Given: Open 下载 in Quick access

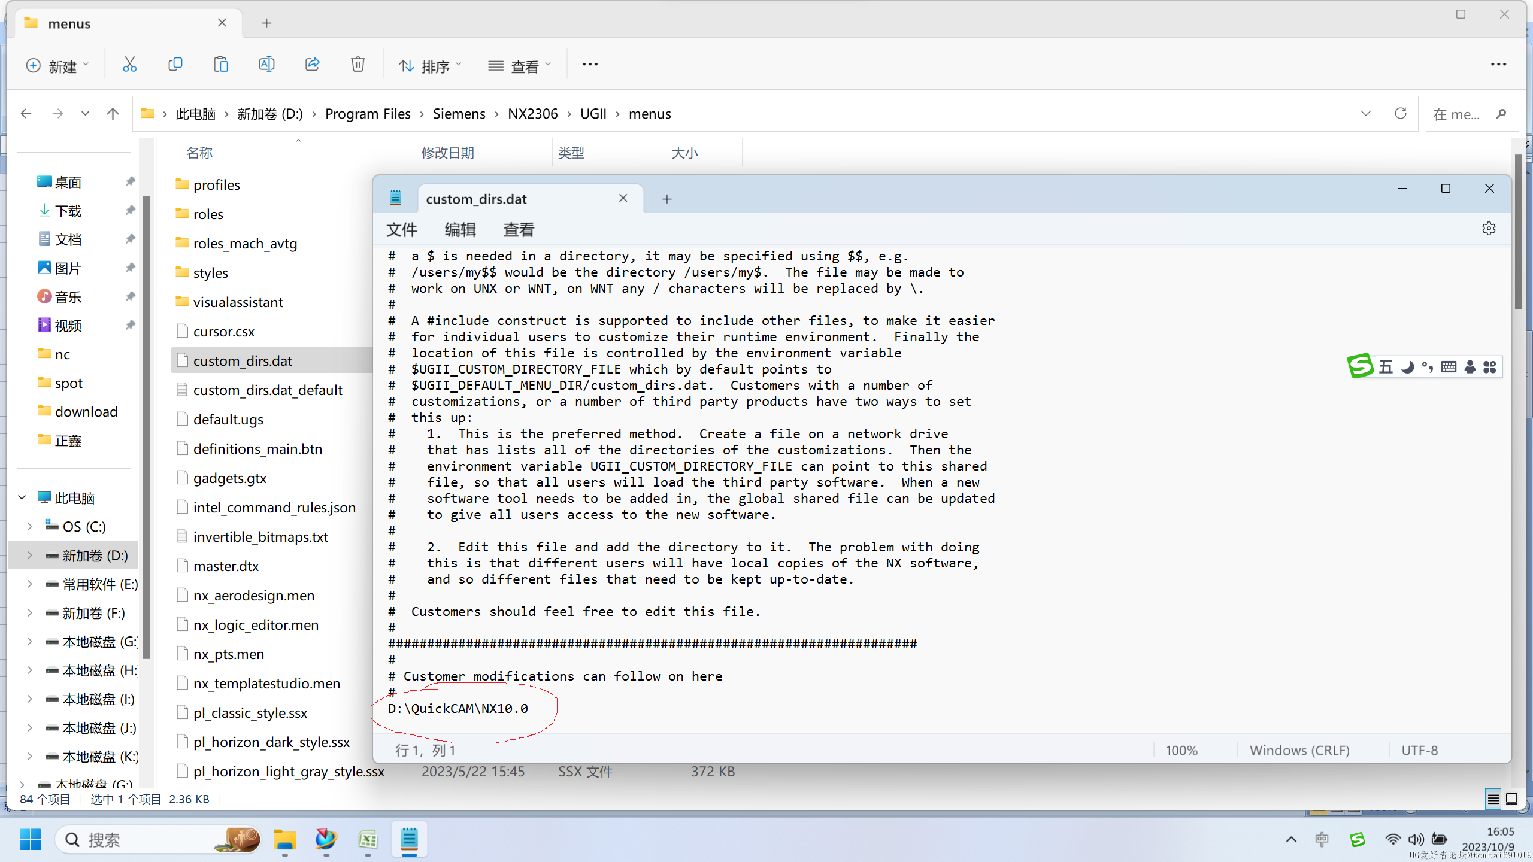Looking at the screenshot, I should [x=68, y=211].
